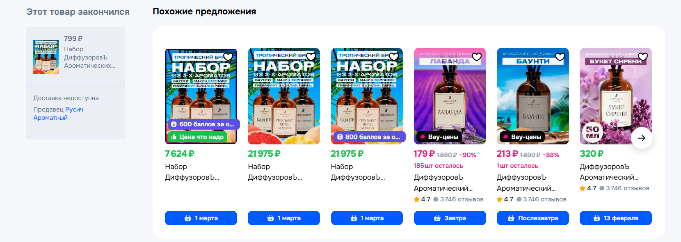Click the 600 баллов bonus badge

click(x=203, y=124)
